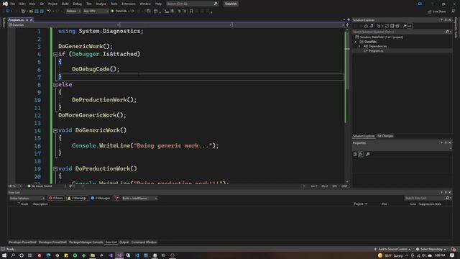Click Solution Explorer Properties wrench icon
Screen dimensions: 460x259
pos(405,26)
